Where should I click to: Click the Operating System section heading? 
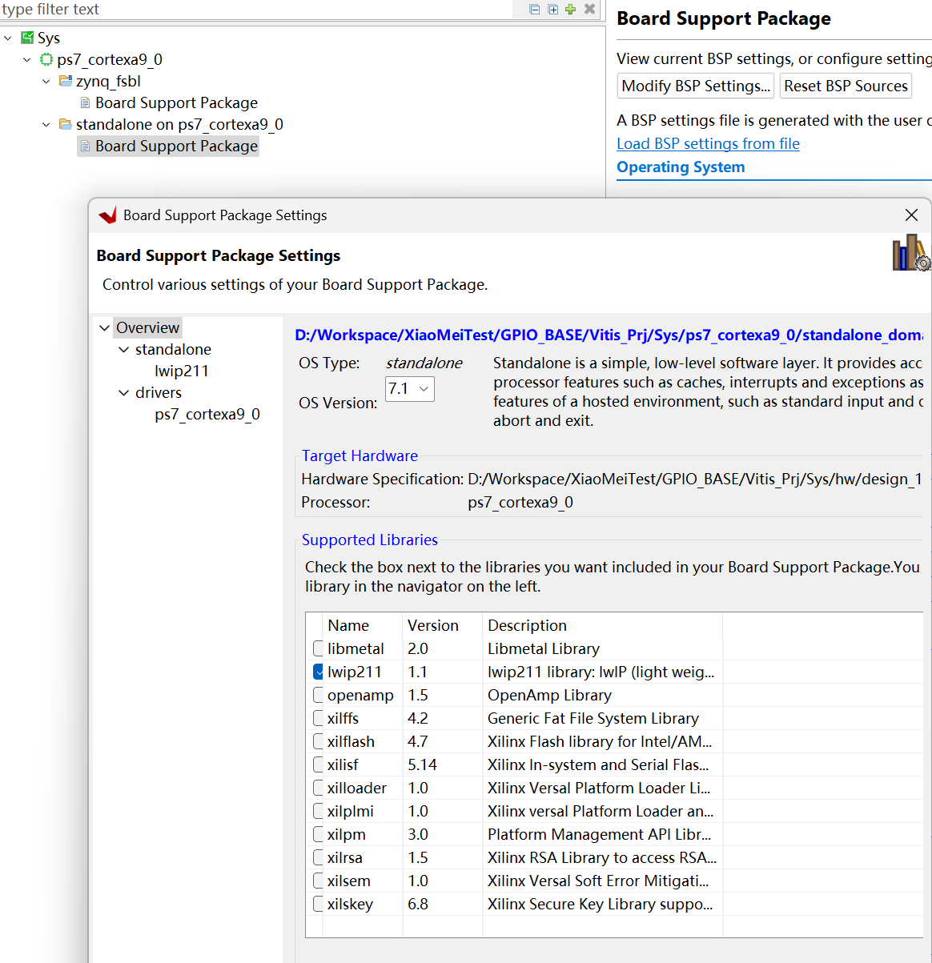point(681,167)
